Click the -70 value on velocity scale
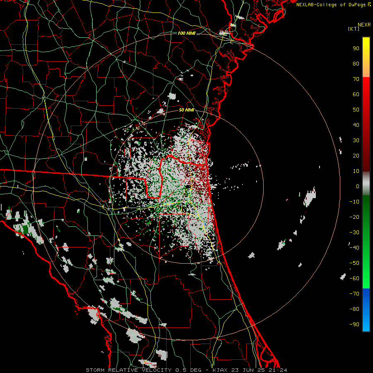This screenshot has width=373, height=373. tap(354, 294)
